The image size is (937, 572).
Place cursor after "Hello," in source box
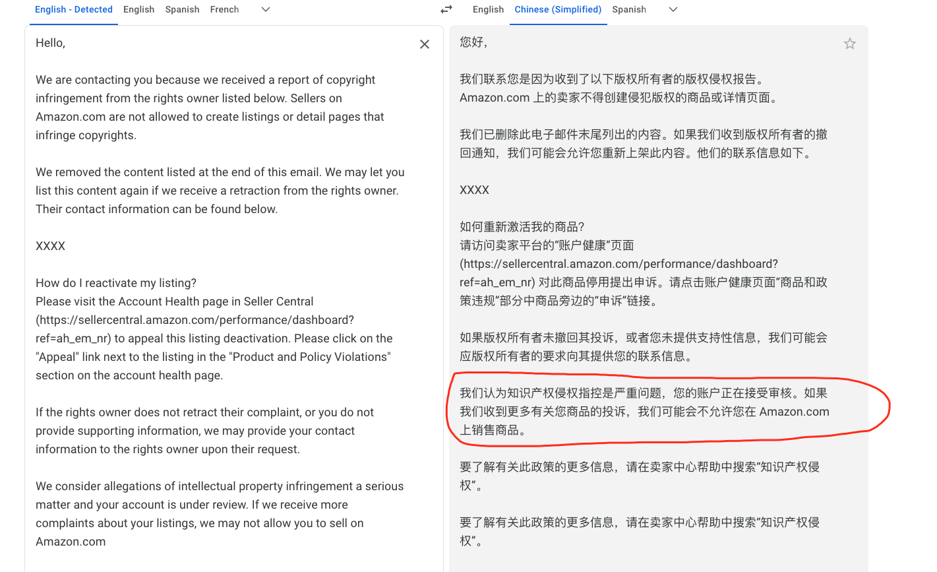pos(67,43)
